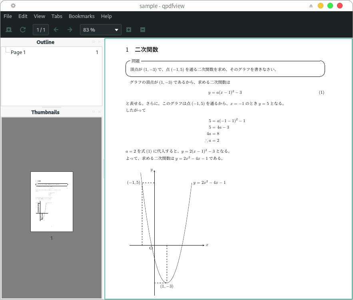Click the page 1 thumbnail preview
This screenshot has width=353, height=300.
tap(52, 201)
